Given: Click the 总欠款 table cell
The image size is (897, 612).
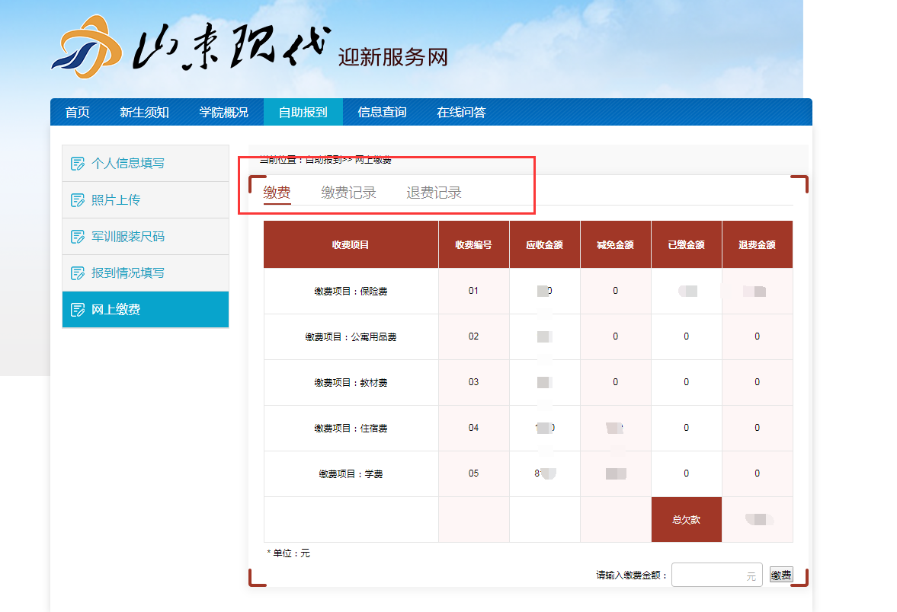Looking at the screenshot, I should coord(686,520).
